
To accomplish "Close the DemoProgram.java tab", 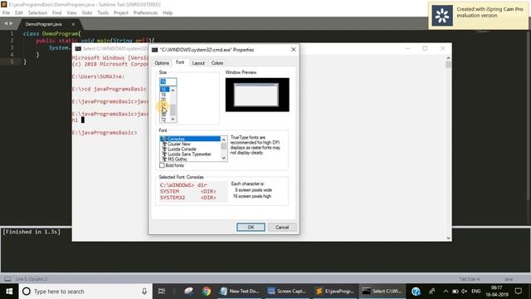I will pyautogui.click(x=73, y=24).
